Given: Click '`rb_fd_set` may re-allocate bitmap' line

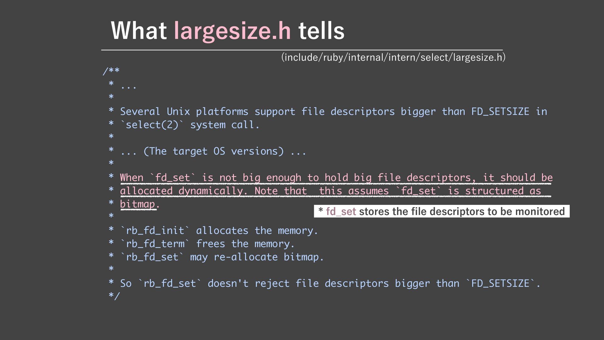Looking at the screenshot, I should click(x=222, y=257).
